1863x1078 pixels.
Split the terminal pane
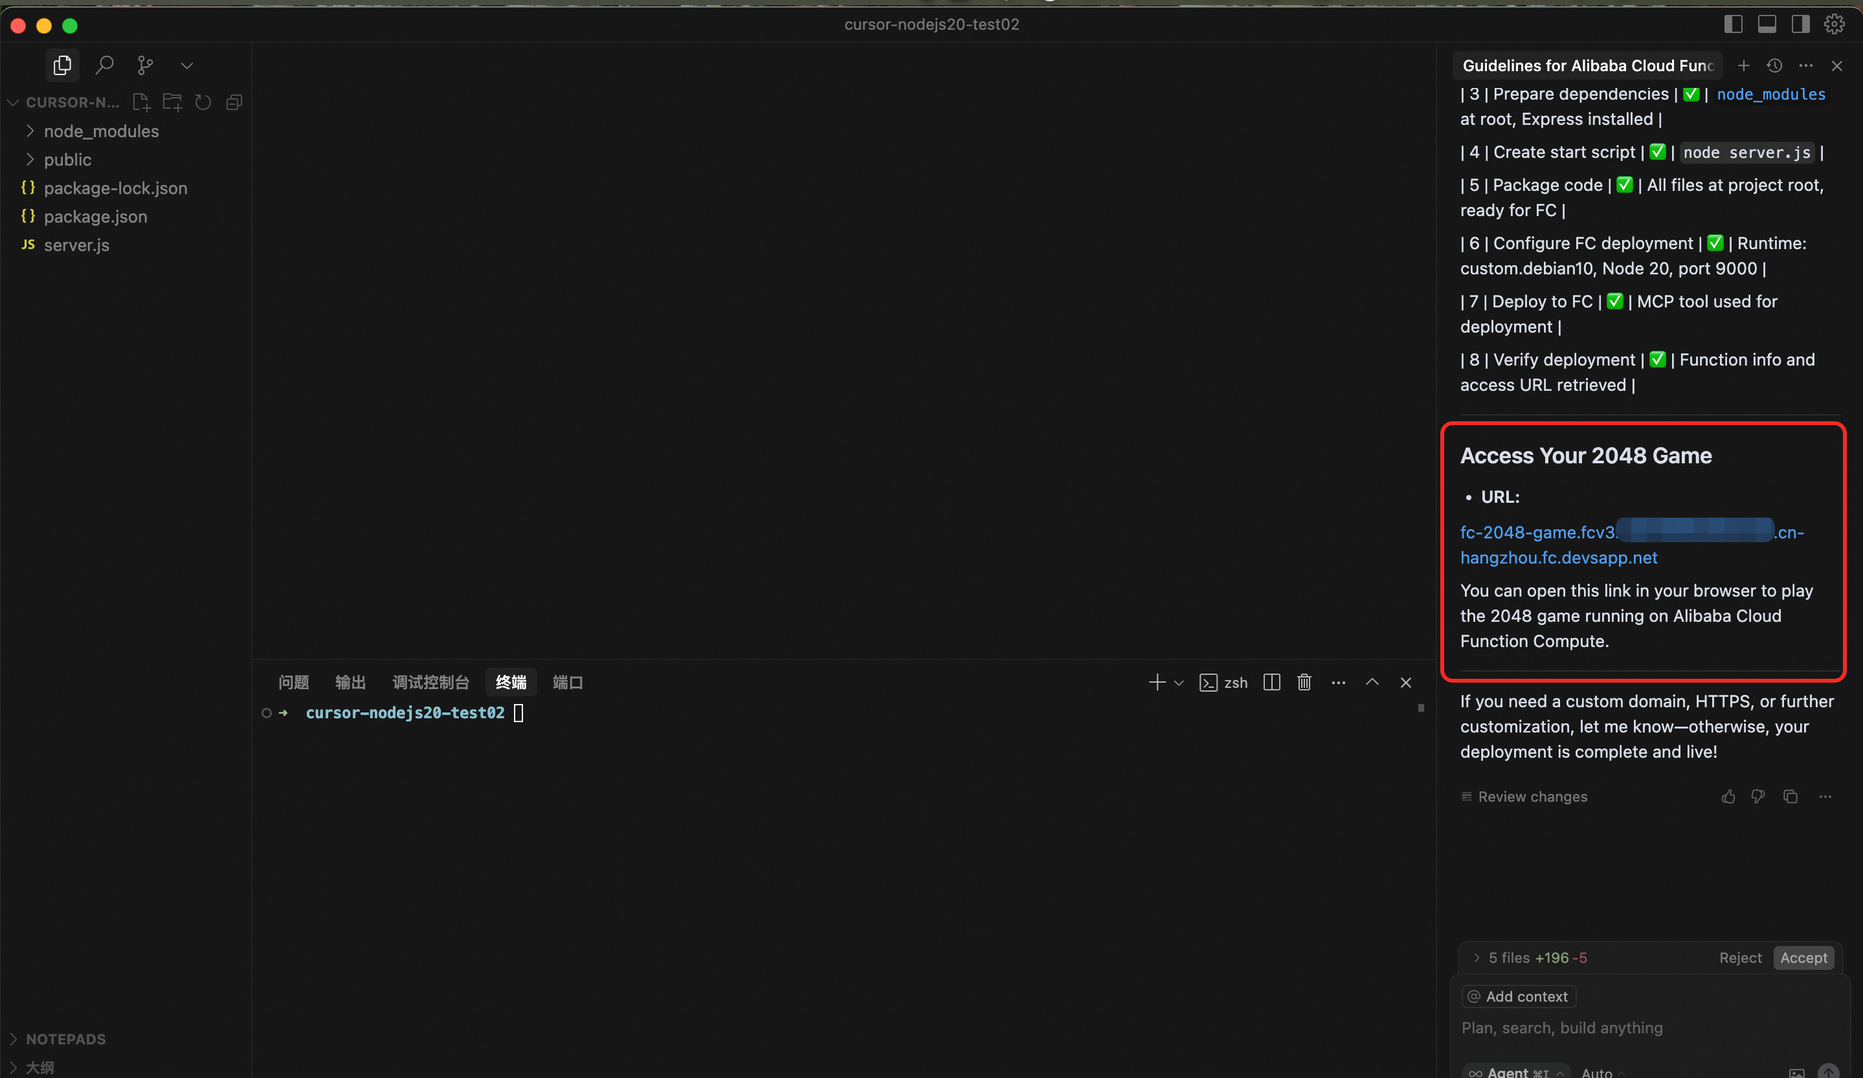[1271, 682]
